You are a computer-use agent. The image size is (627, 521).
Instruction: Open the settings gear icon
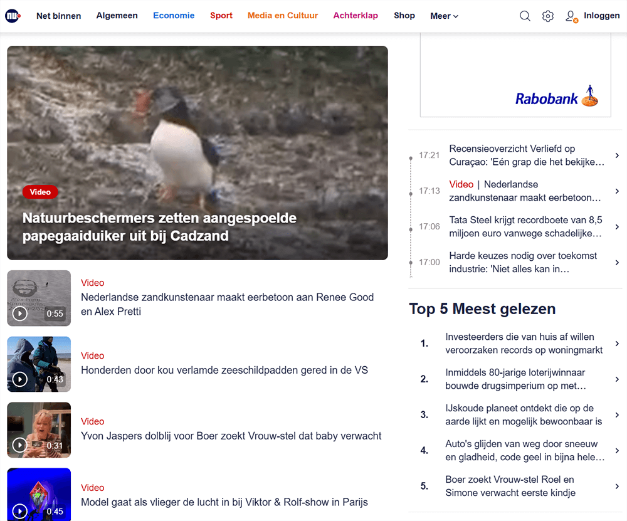pos(548,16)
